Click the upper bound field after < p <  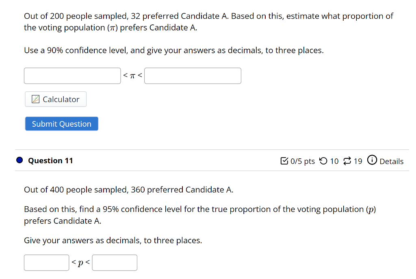114,262
